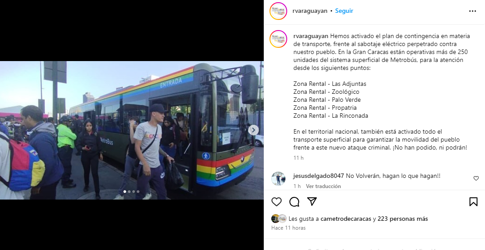This screenshot has width=485, height=250.
Task: Follow the account via Seguir
Action: 344,11
